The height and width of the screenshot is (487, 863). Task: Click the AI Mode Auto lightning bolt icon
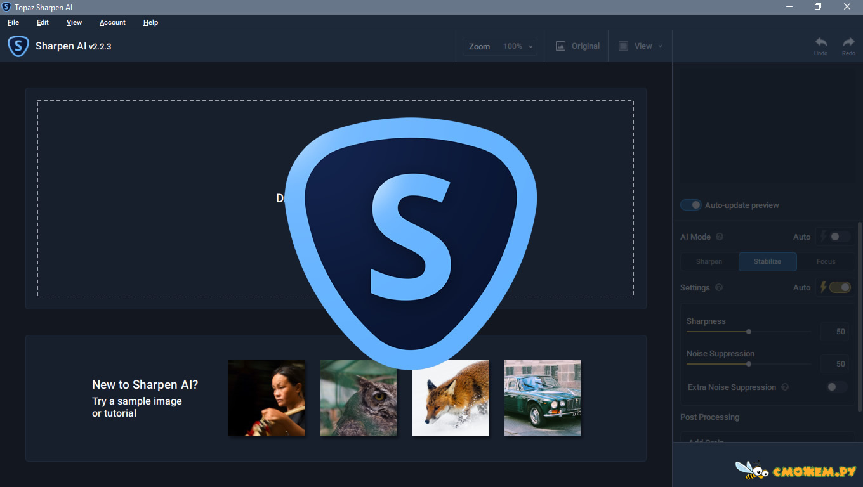(x=823, y=237)
